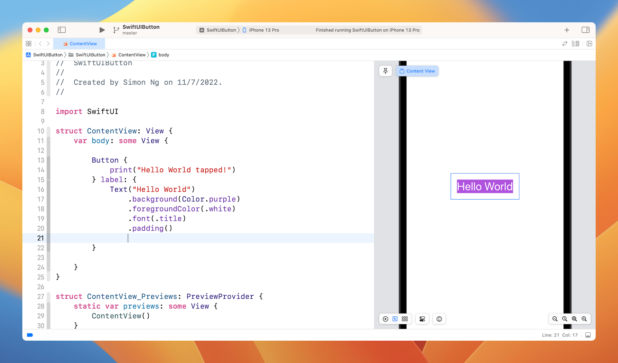The width and height of the screenshot is (618, 363).
Task: Click Content View preview label button
Action: [x=417, y=71]
